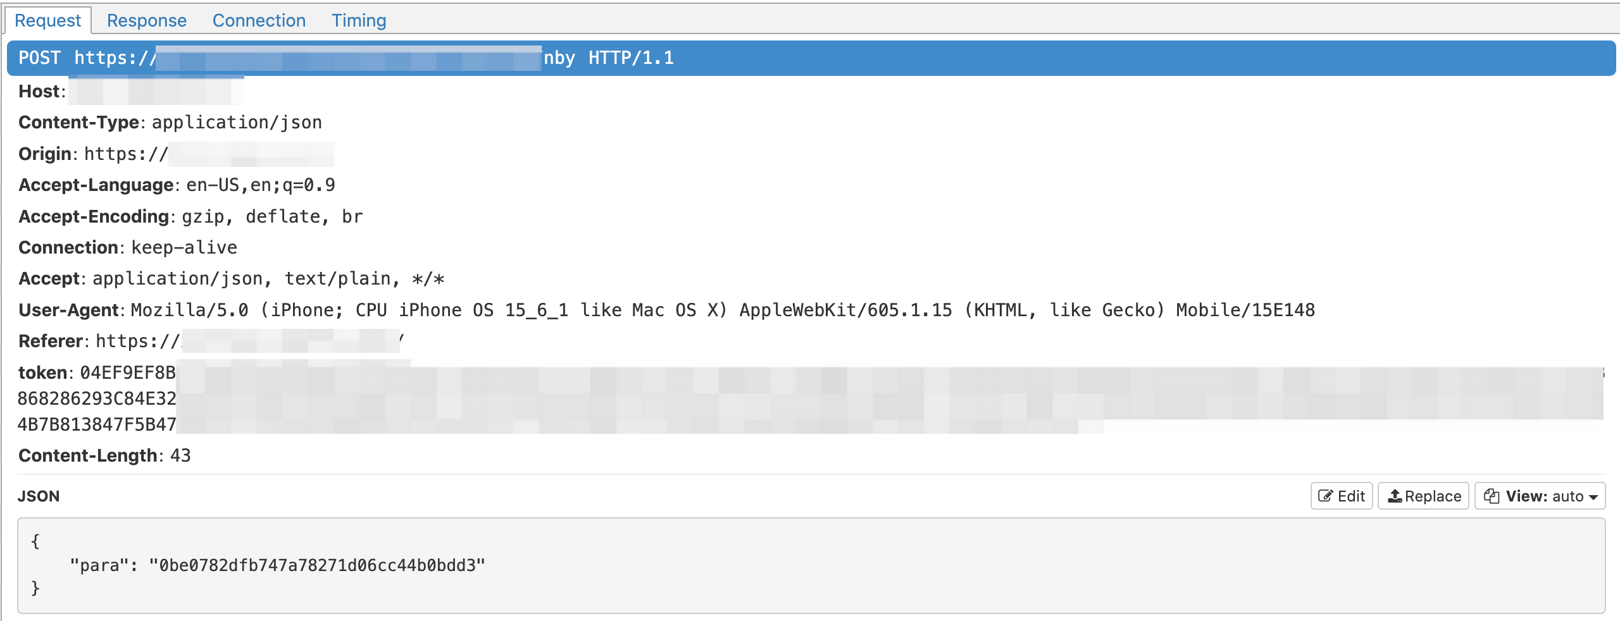Click the JSON section label
The image size is (1620, 621).
tap(40, 496)
